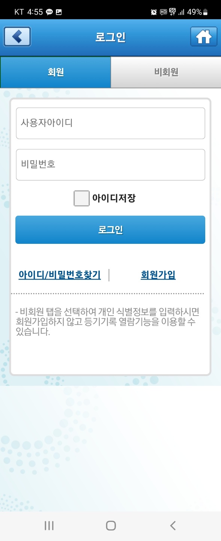This screenshot has width=221, height=541.
Task: Focus the 비밀번호 password field
Action: pos(110,165)
